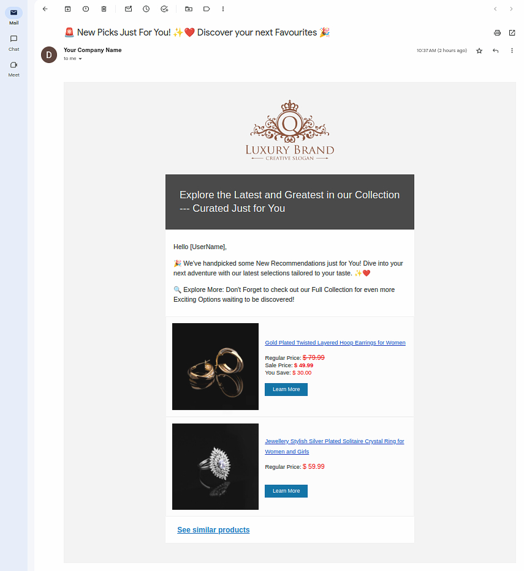Switch to Meet in the left sidebar

[14, 69]
